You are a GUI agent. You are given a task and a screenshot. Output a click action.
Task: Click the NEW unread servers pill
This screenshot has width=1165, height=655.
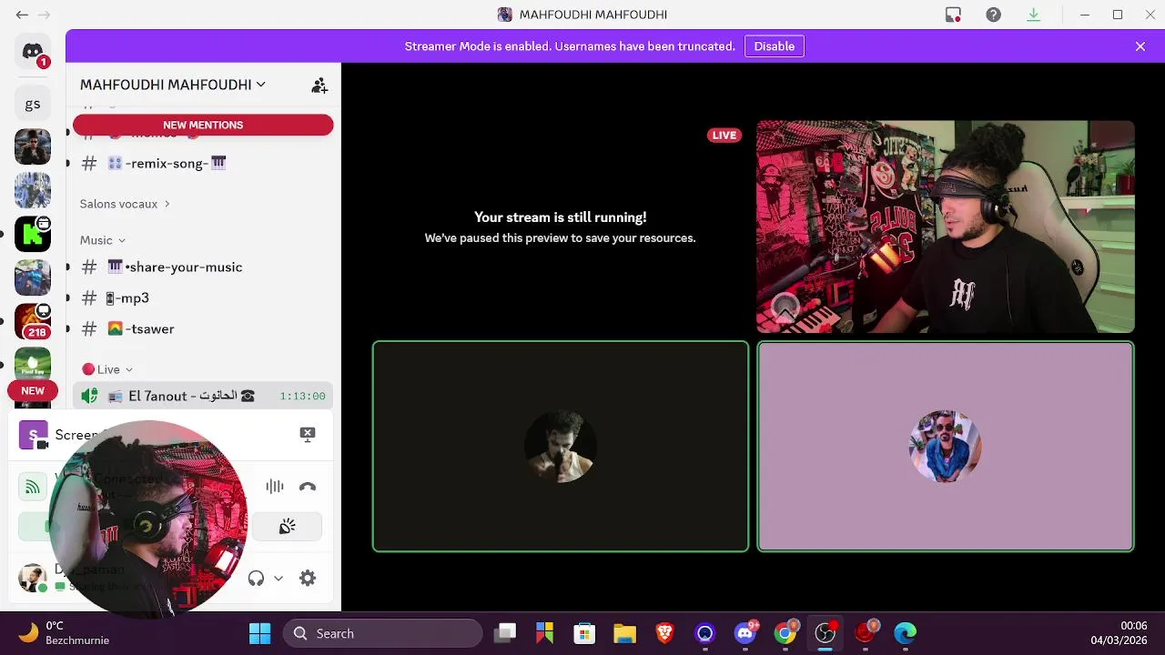pyautogui.click(x=33, y=390)
